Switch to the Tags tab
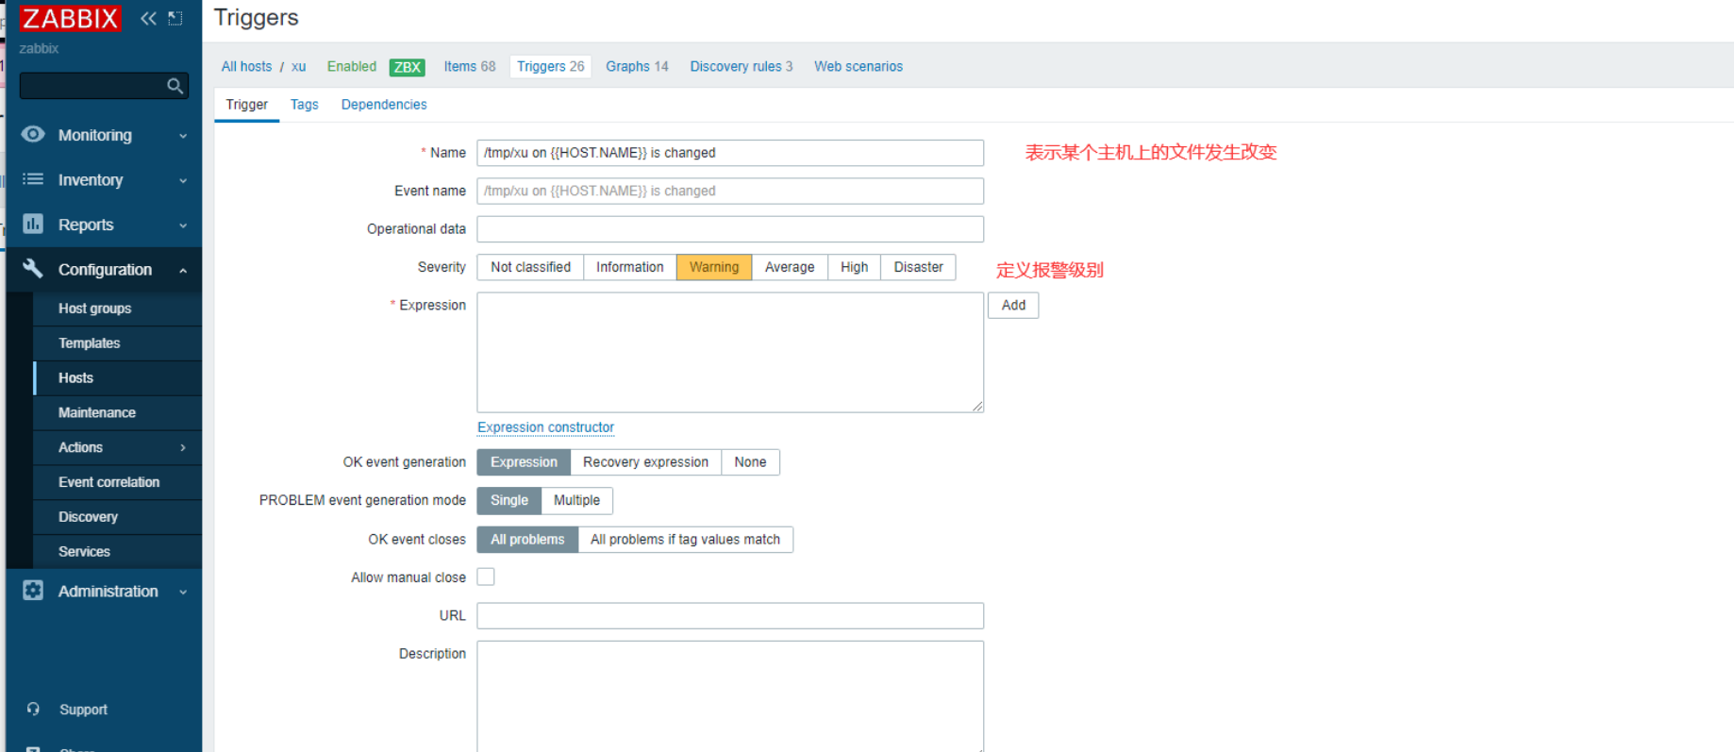Viewport: 1734px width, 752px height. coord(305,105)
